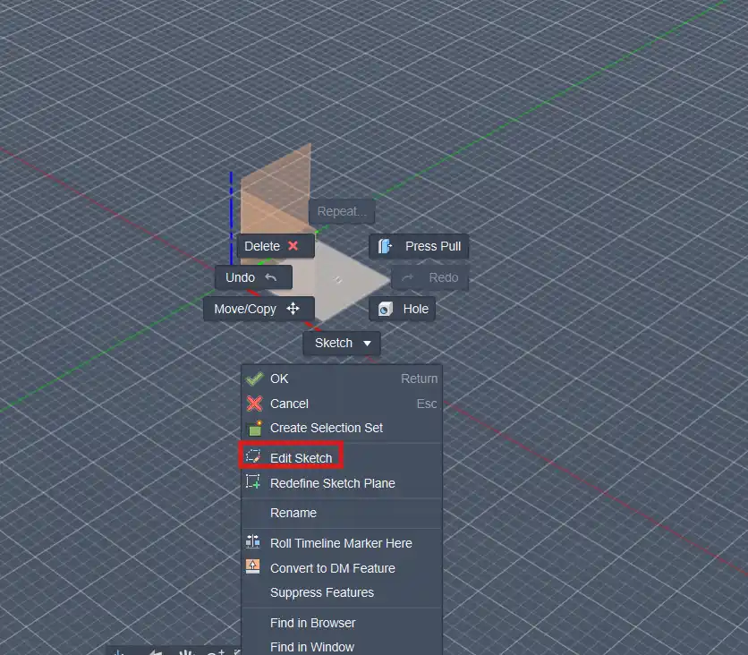Screen dimensions: 748x655
Task: Confirm with OK in context menu
Action: point(342,379)
